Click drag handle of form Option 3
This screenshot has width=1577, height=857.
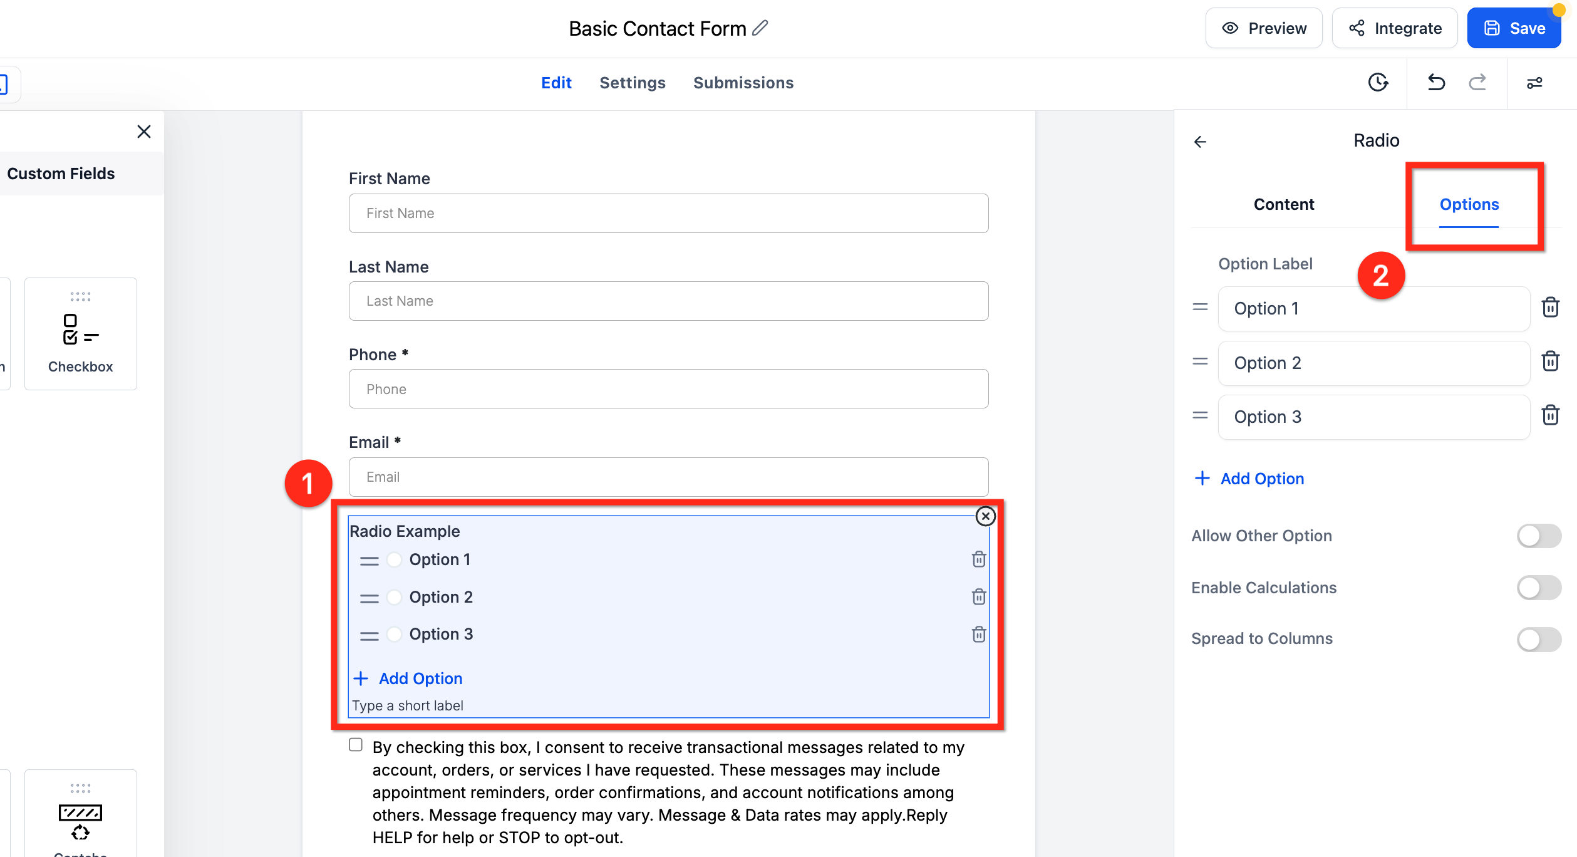369,636
